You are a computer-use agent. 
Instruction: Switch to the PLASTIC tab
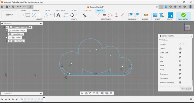click(75, 11)
